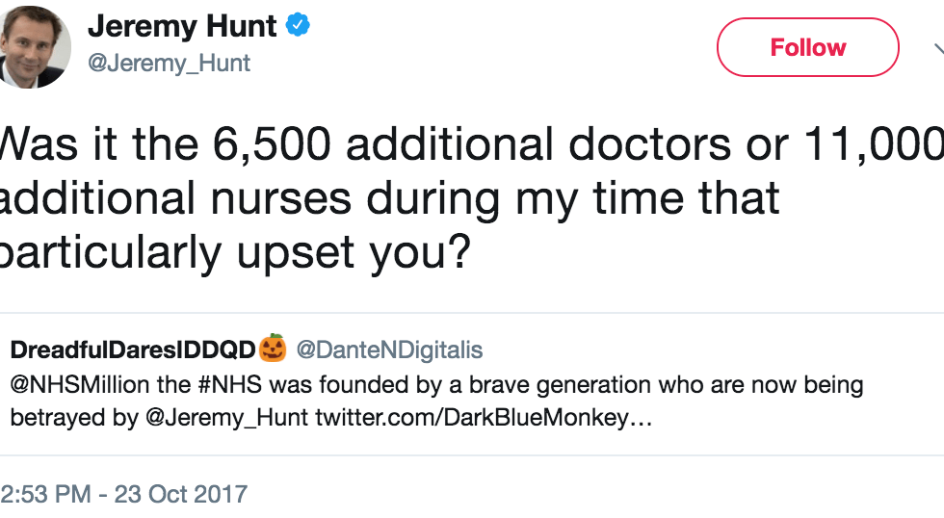944x518 pixels.
Task: Expand the tweet options chevron beside Follow
Action: (x=937, y=47)
